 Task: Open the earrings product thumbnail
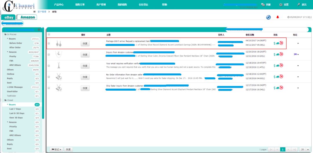coord(59,43)
